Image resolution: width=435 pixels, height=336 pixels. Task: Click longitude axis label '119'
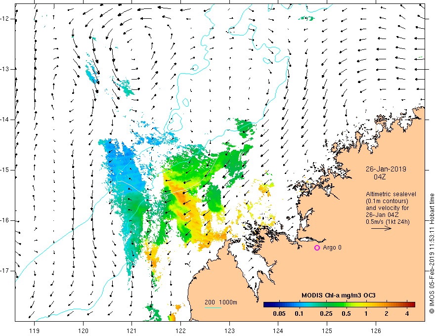point(35,331)
